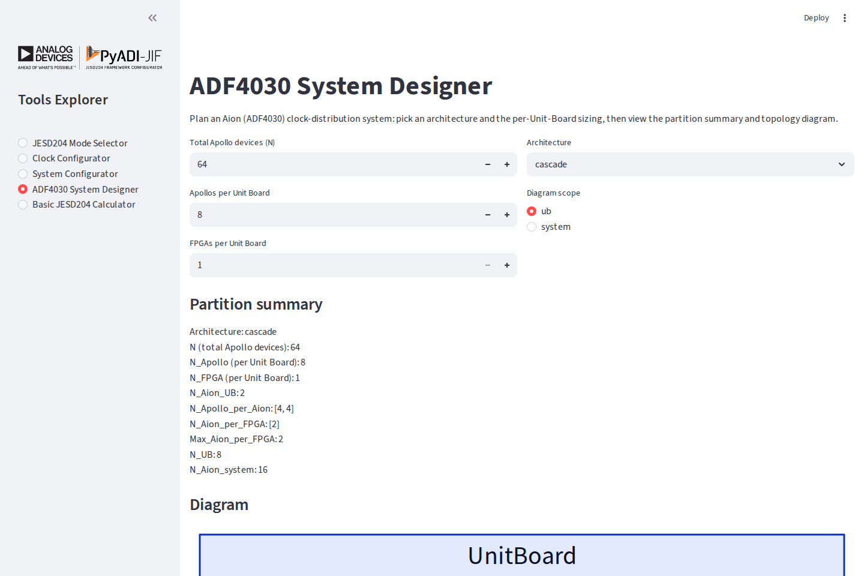Focus the Total Apollo devices input field
Screen dimensions: 864x576
[334, 164]
